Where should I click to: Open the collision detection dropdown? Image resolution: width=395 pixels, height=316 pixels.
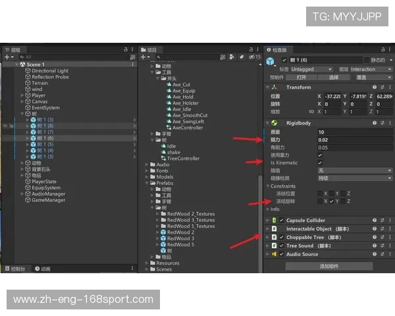point(355,178)
